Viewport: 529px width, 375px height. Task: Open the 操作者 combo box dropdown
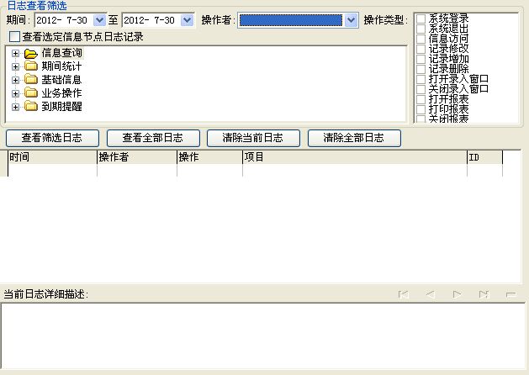pos(351,20)
